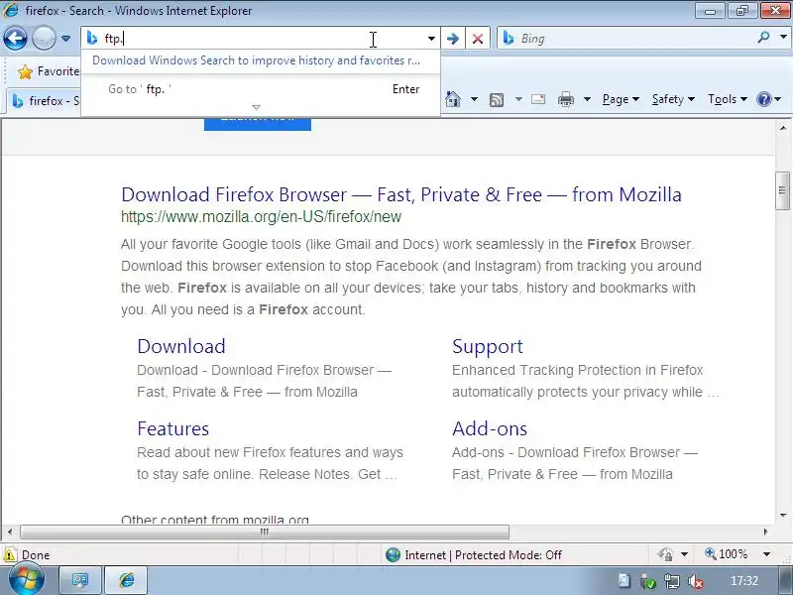Click the horizontal scrollbar left arrow

(x=10, y=532)
